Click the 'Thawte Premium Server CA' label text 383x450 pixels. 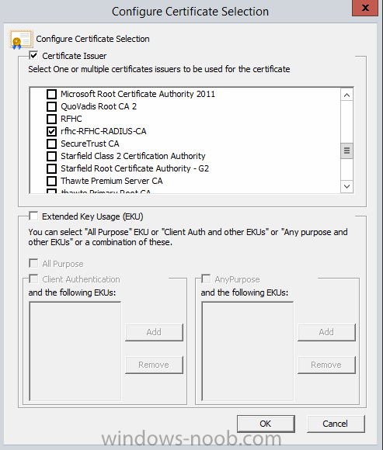point(112,181)
